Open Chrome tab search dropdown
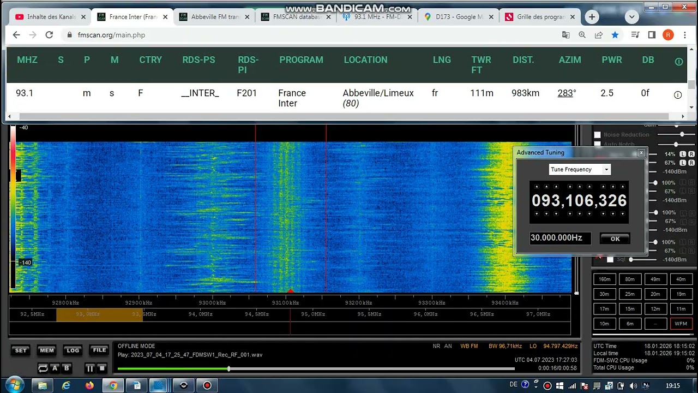698x393 pixels. coord(632,17)
